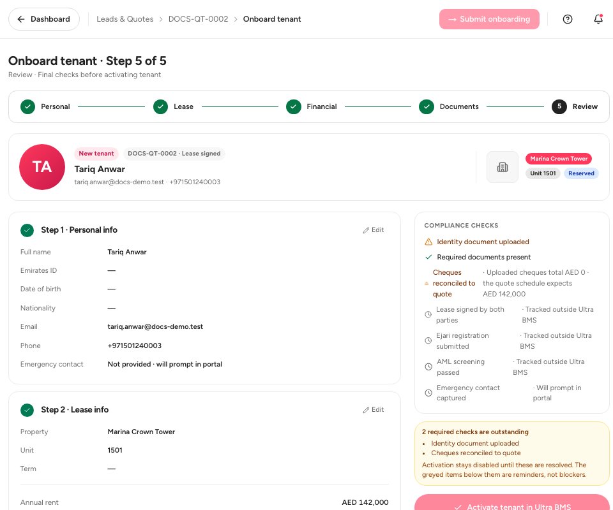Click the Review step number 5 circle

pyautogui.click(x=559, y=106)
